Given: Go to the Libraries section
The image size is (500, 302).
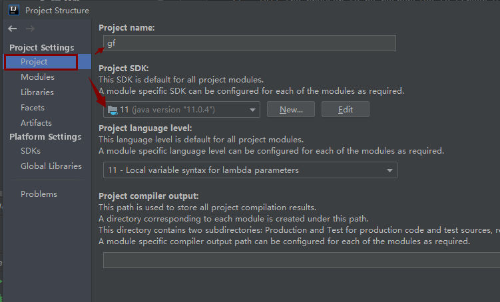Looking at the screenshot, I should (x=37, y=92).
